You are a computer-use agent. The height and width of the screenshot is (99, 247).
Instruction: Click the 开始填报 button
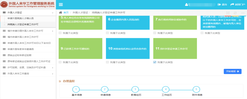coord(232,71)
